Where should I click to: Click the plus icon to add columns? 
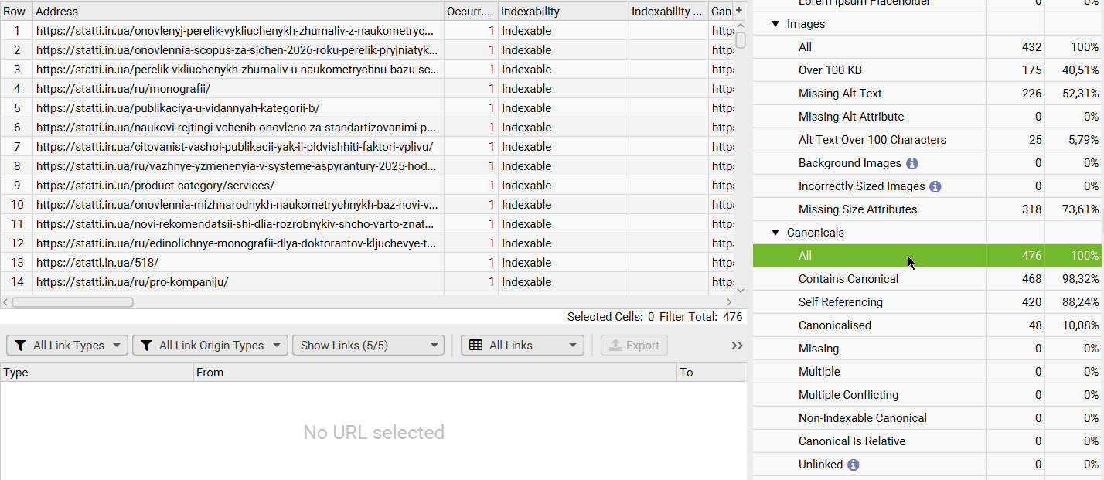(738, 11)
